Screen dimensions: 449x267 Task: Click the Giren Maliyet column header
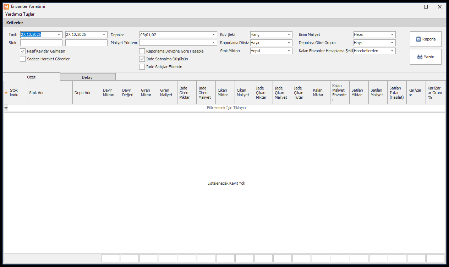168,93
